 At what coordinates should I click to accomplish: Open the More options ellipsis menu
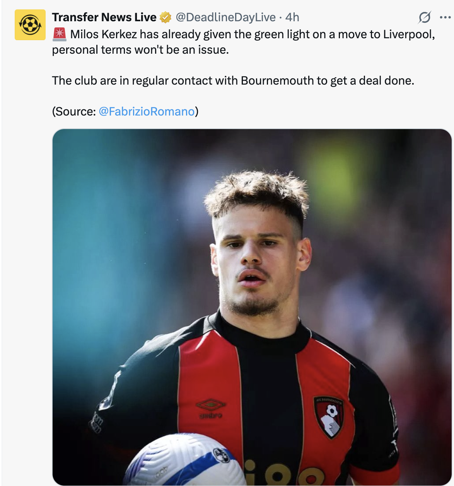(x=445, y=17)
